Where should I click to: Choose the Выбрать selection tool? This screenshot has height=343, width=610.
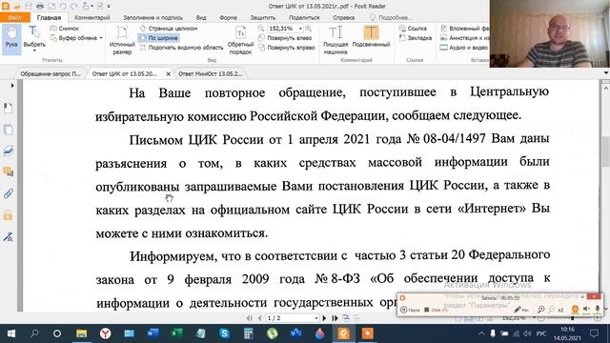[34, 38]
